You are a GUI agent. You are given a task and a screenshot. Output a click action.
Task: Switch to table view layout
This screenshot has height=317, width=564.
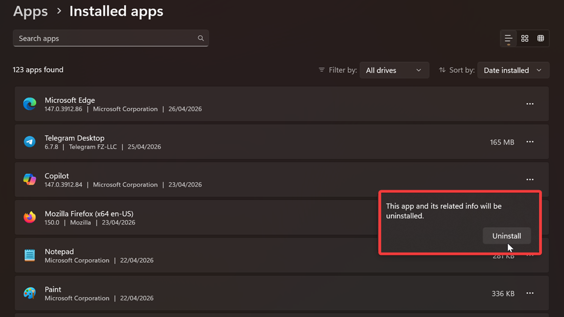541,39
